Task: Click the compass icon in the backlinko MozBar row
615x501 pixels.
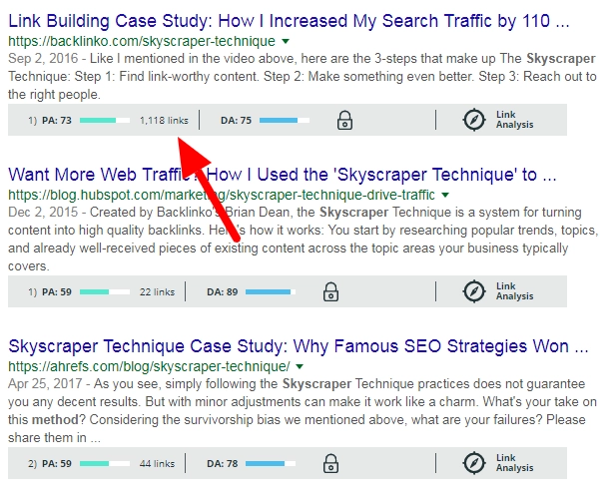Action: pos(474,120)
